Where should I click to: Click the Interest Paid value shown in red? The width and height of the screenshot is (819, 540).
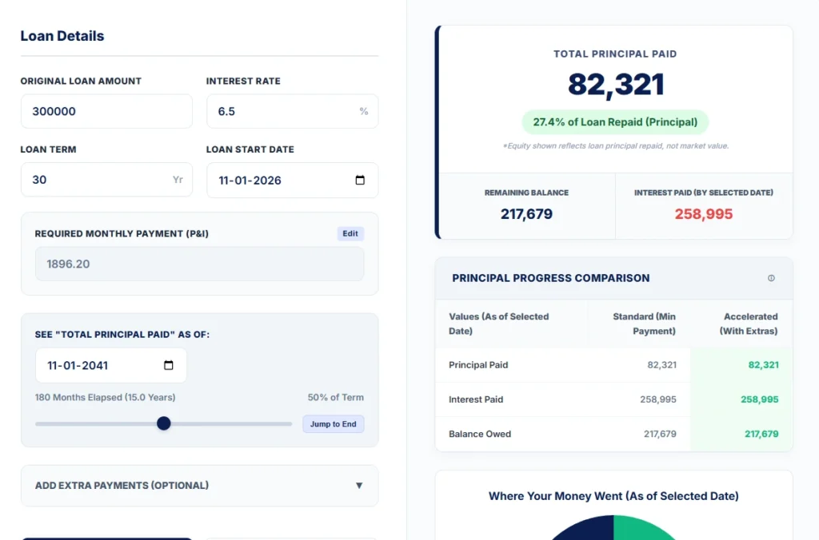(x=705, y=214)
